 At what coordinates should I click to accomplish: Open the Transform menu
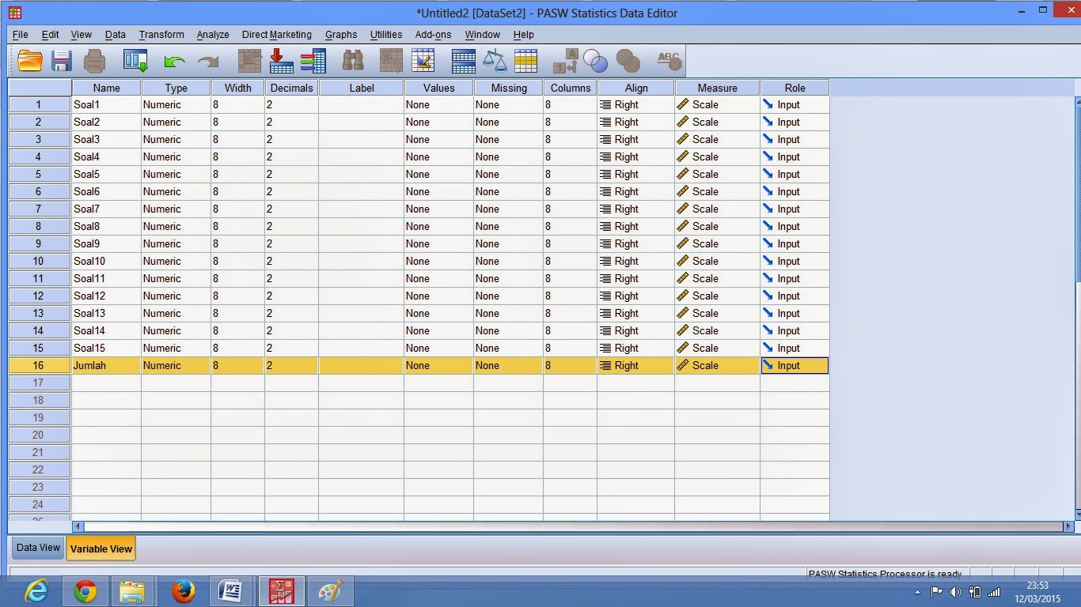(x=161, y=35)
